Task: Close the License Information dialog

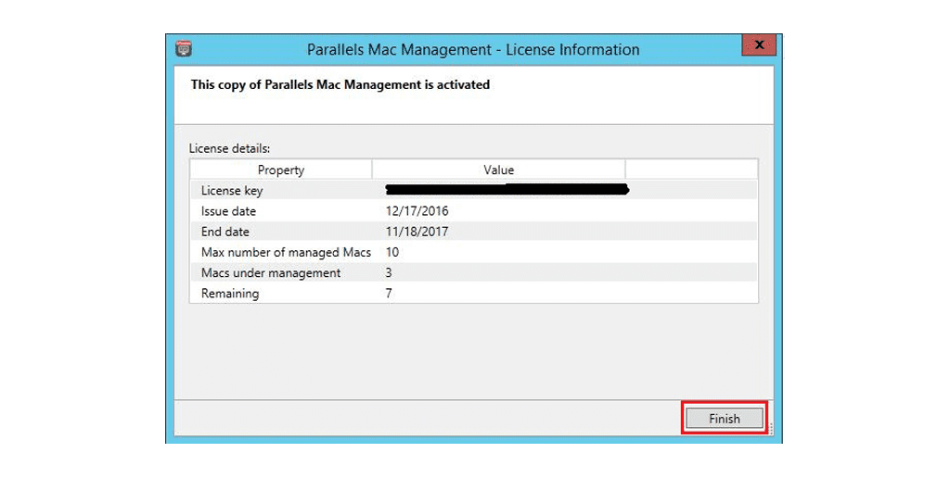Action: (x=759, y=45)
